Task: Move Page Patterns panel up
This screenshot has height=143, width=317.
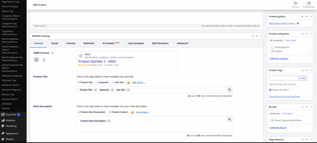Action: 302,140
